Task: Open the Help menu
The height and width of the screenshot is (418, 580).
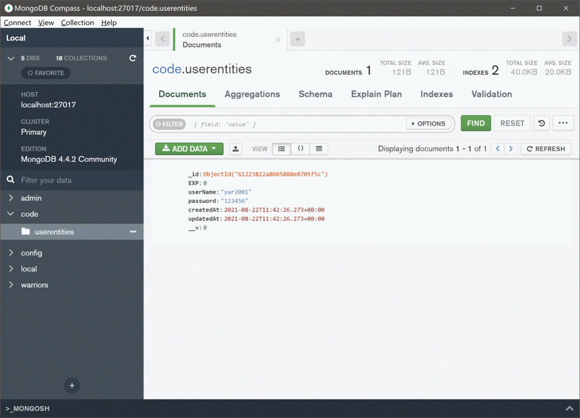Action: [x=109, y=23]
